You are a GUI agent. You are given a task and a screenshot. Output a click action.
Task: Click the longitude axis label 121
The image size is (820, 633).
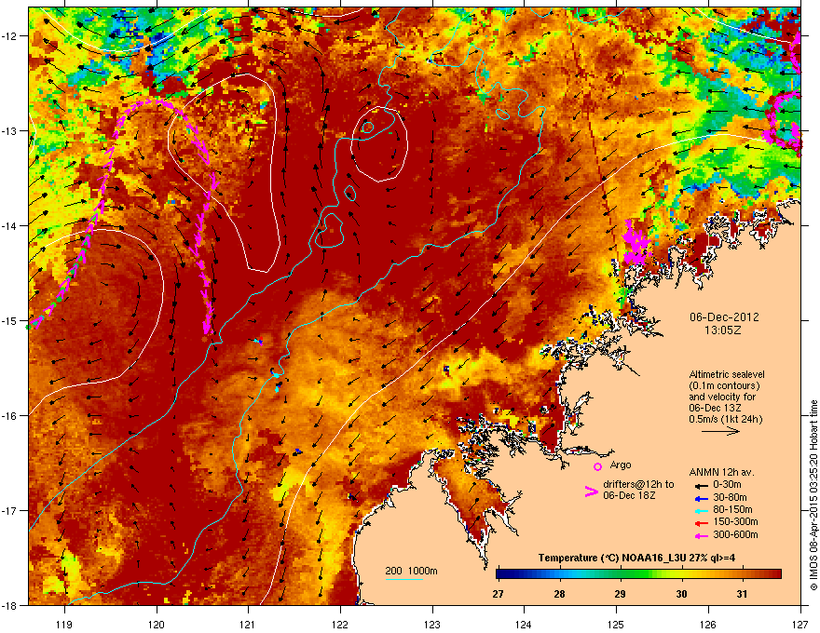248,624
